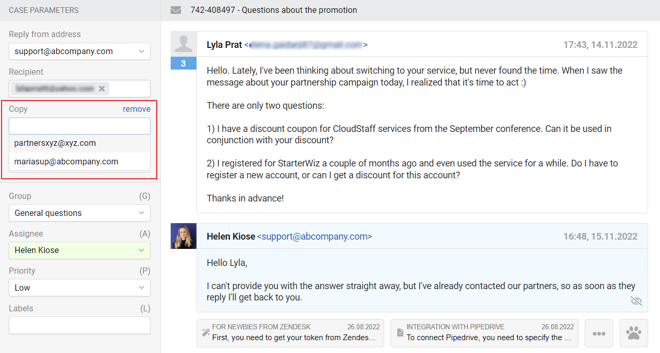The image size is (660, 353).
Task: Click into the Labels input field
Action: point(79,325)
